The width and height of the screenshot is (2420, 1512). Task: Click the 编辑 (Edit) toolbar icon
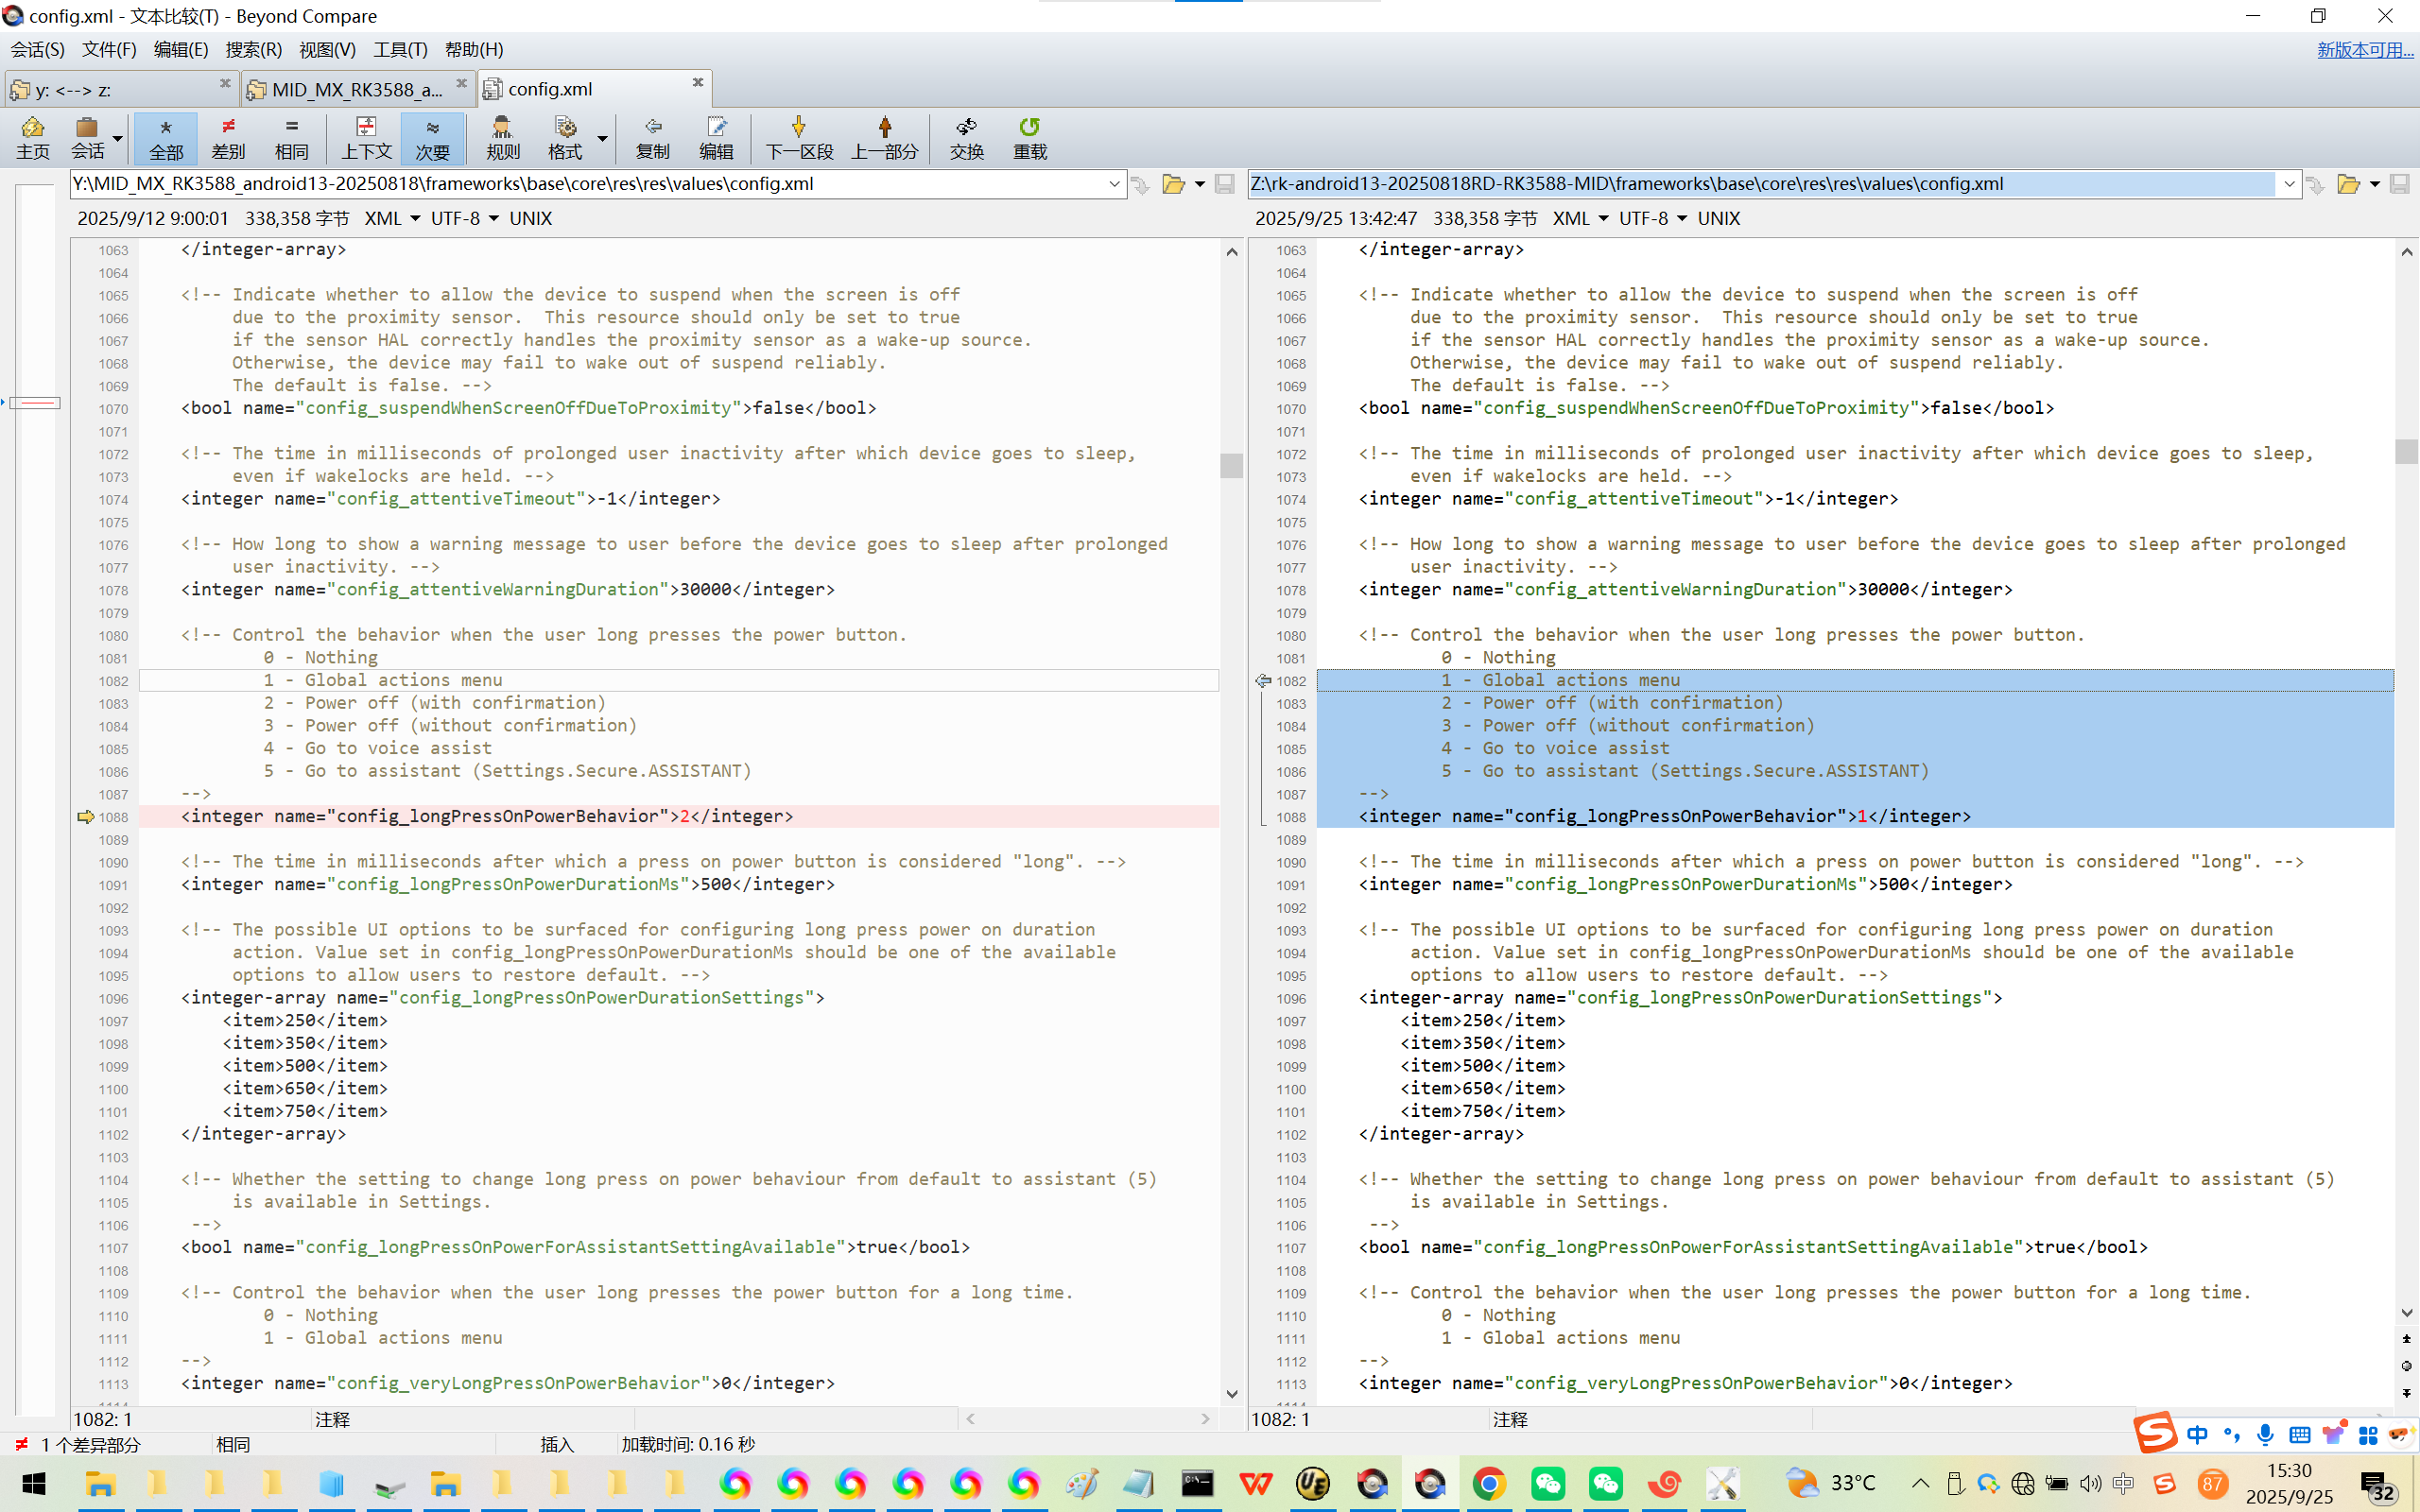pyautogui.click(x=716, y=137)
